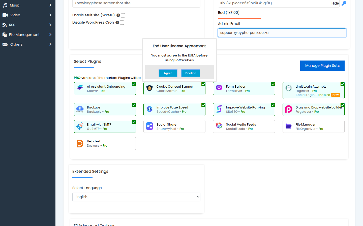
Task: Uncheck the Backups plugin checkbox
Action: 134,105
